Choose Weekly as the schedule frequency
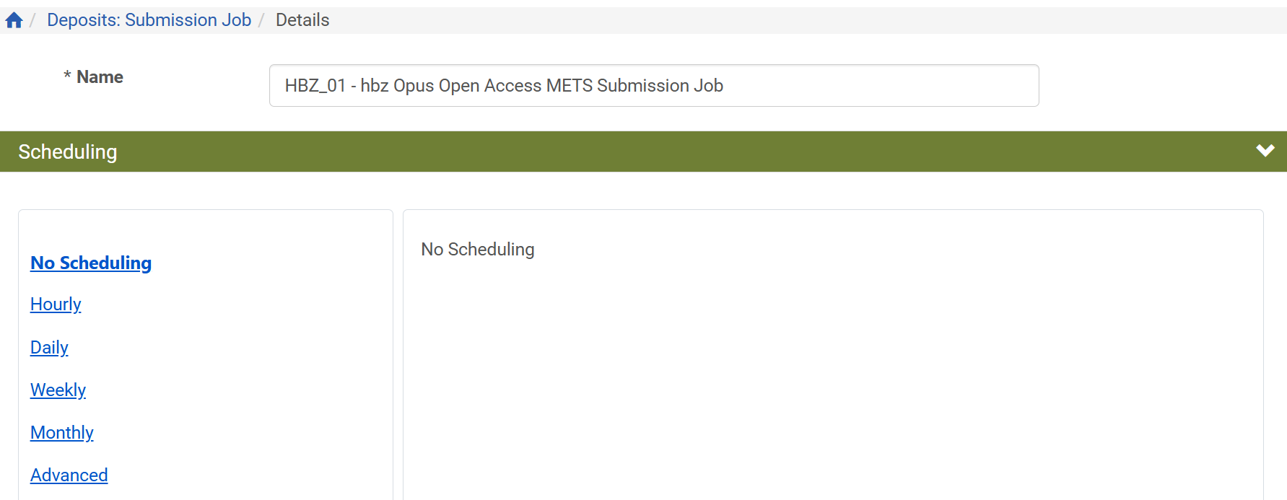1287x500 pixels. (x=58, y=390)
